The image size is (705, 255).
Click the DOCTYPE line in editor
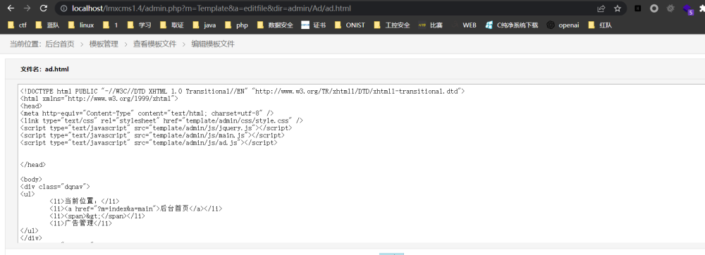(243, 91)
